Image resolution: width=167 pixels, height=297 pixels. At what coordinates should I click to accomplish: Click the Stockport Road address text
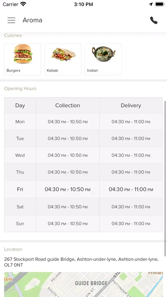(x=81, y=262)
